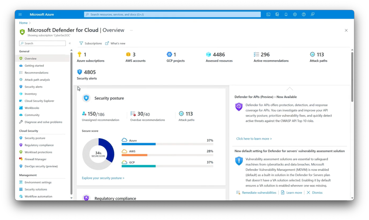The image size is (369, 220).
Task: Open the Subscriptions filter
Action: (90, 43)
